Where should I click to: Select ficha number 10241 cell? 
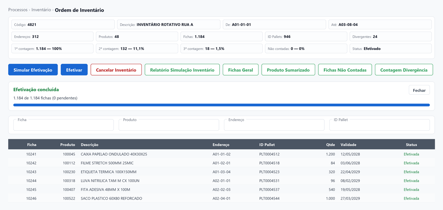tap(31, 154)
